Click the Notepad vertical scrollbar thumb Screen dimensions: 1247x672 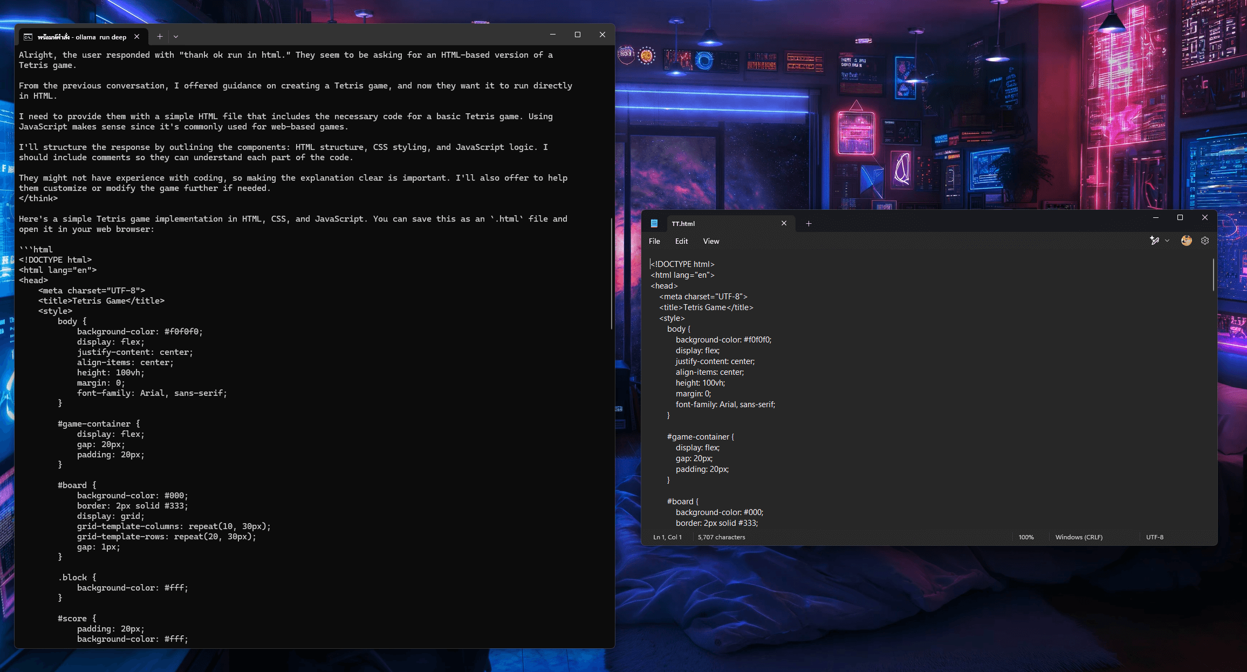coord(1214,275)
